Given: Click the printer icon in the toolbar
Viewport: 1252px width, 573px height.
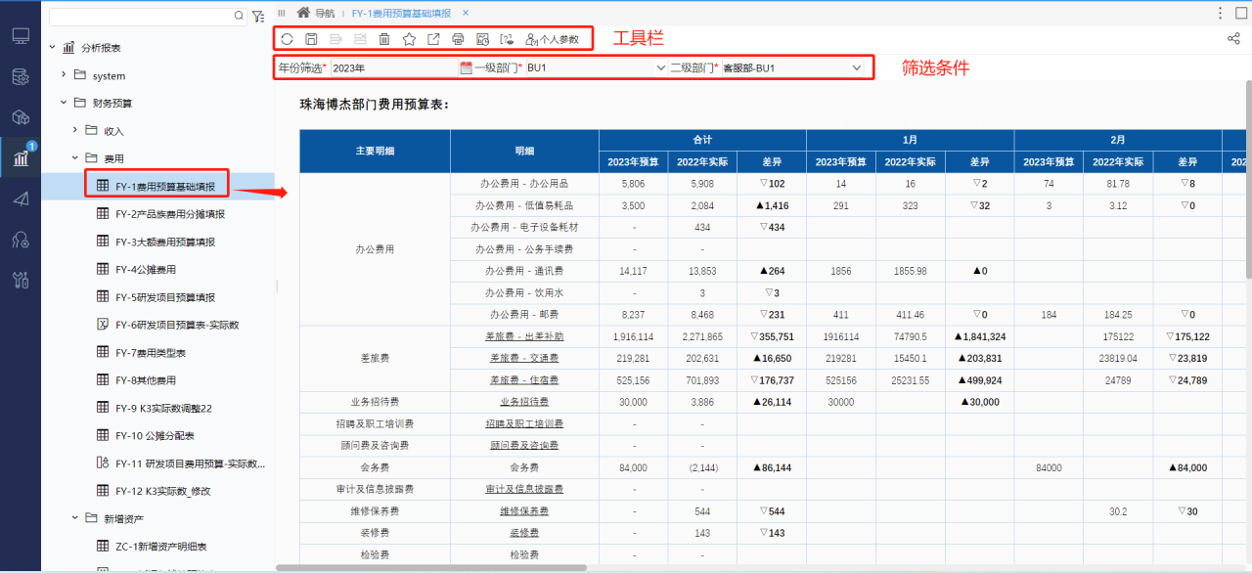Looking at the screenshot, I should (458, 39).
